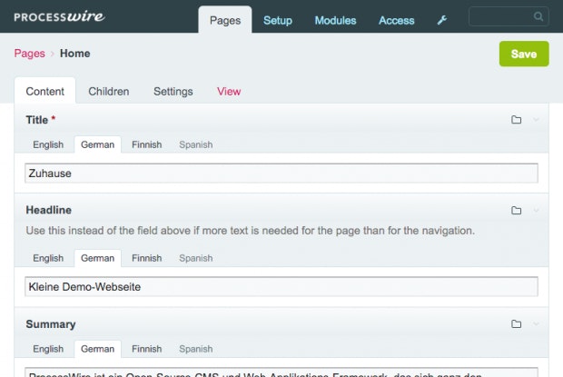Focus the search box in header
563x377 pixels.
click(x=509, y=16)
